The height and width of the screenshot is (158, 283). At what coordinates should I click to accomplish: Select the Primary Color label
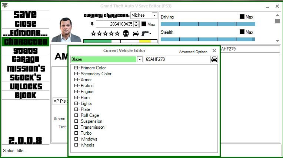click(93, 68)
